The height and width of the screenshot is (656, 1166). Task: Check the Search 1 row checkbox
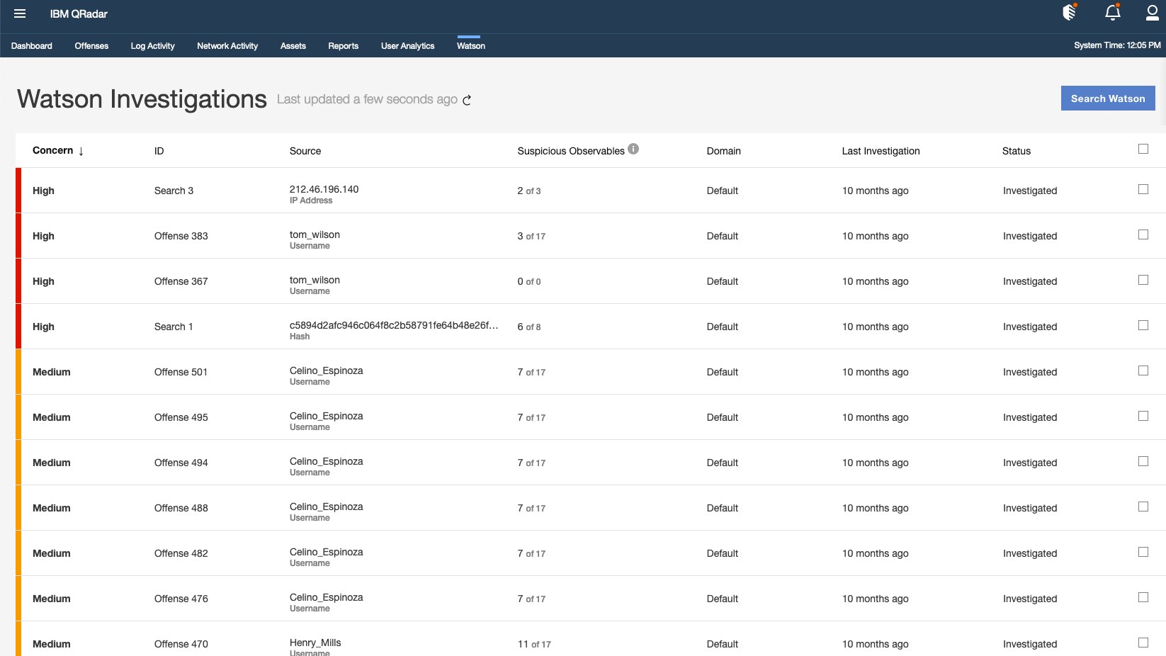1143,325
